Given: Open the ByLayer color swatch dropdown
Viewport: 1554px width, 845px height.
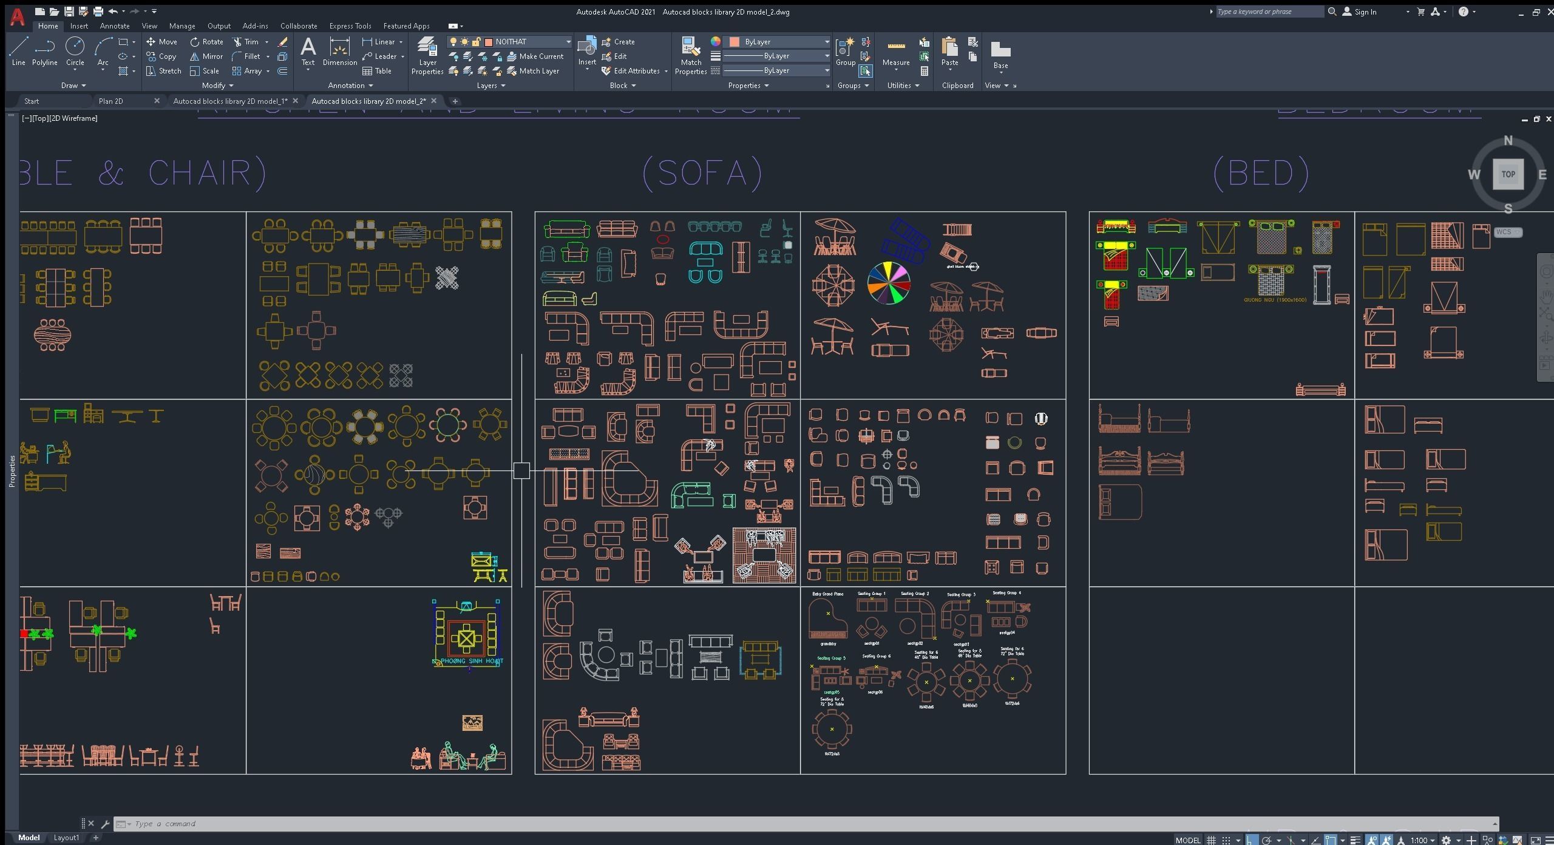Looking at the screenshot, I should 823,41.
